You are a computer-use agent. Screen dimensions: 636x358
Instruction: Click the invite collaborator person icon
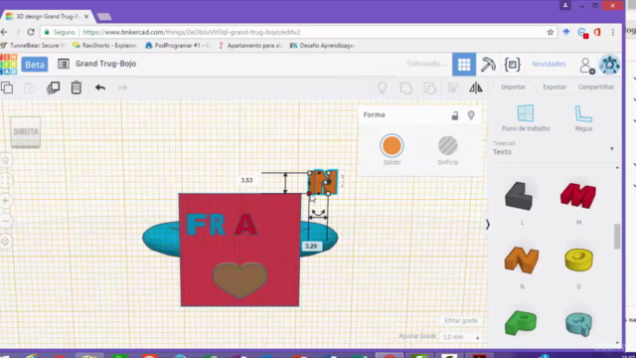coord(586,65)
